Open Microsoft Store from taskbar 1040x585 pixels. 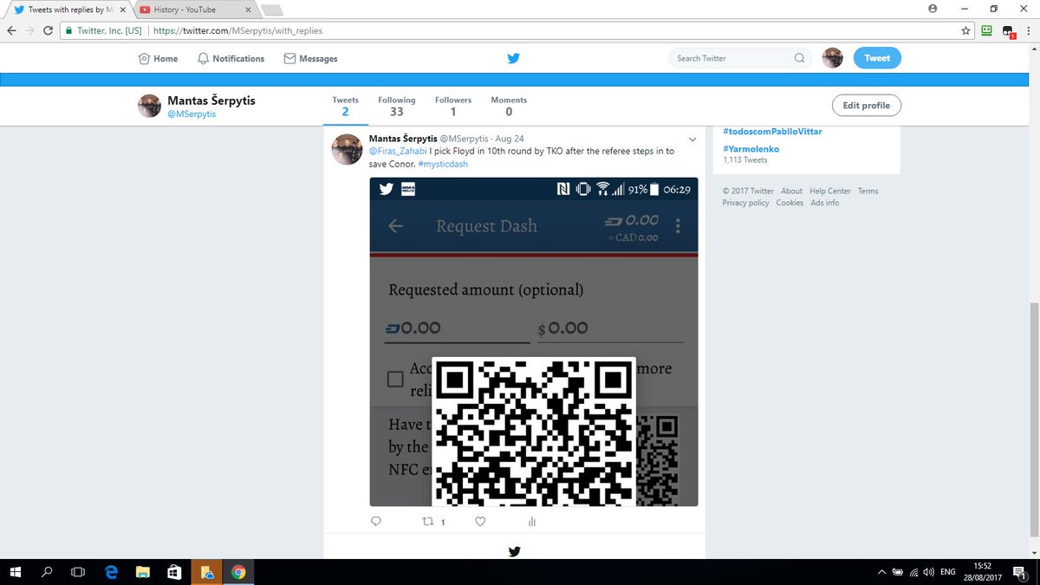(173, 572)
